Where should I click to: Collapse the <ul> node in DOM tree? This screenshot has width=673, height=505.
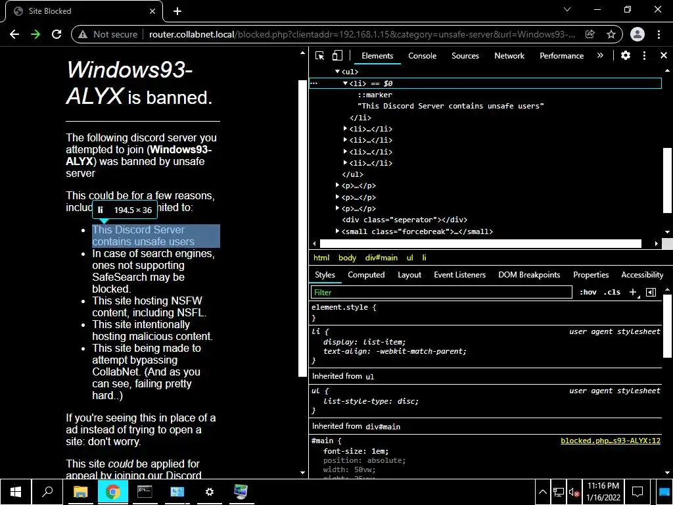pos(337,71)
